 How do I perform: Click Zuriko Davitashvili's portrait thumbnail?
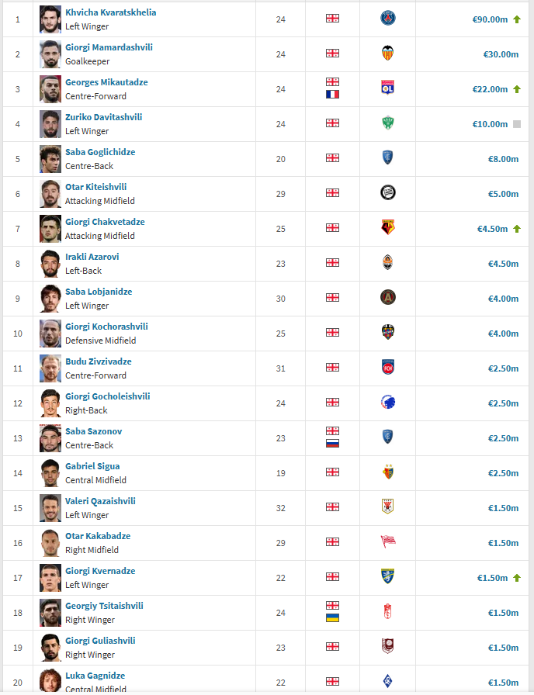50,124
